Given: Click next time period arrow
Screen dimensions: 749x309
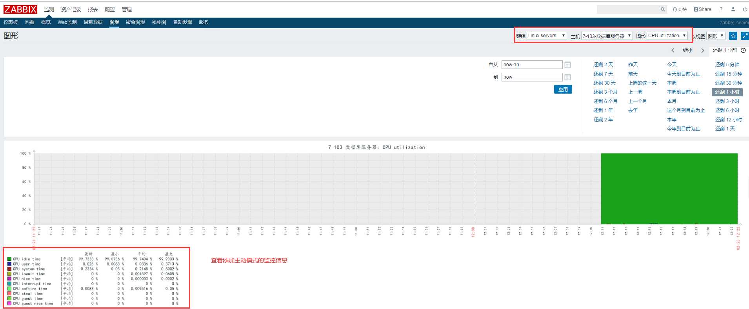Looking at the screenshot, I should click(x=703, y=50).
